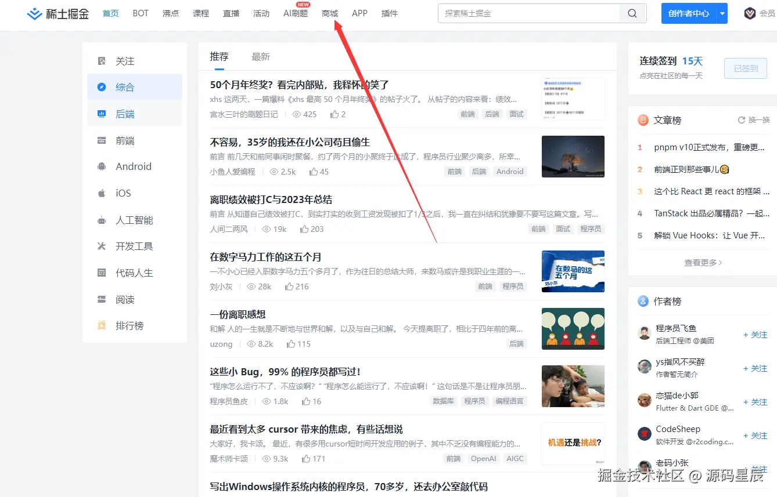The height and width of the screenshot is (497, 777).
Task: Open thumbnail of 一份离职感想 article
Action: click(573, 329)
